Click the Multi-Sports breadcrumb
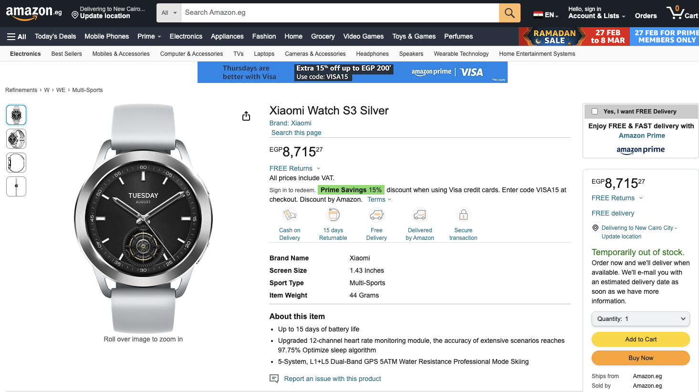The image size is (699, 392). click(x=87, y=90)
